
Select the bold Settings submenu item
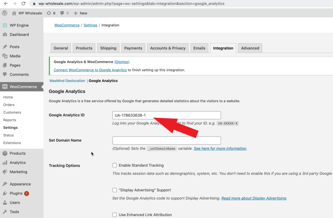[x=10, y=128]
